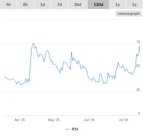This screenshot has height=137, width=143.
Task: Toggle the RSI legend entry
Action: click(72, 129)
